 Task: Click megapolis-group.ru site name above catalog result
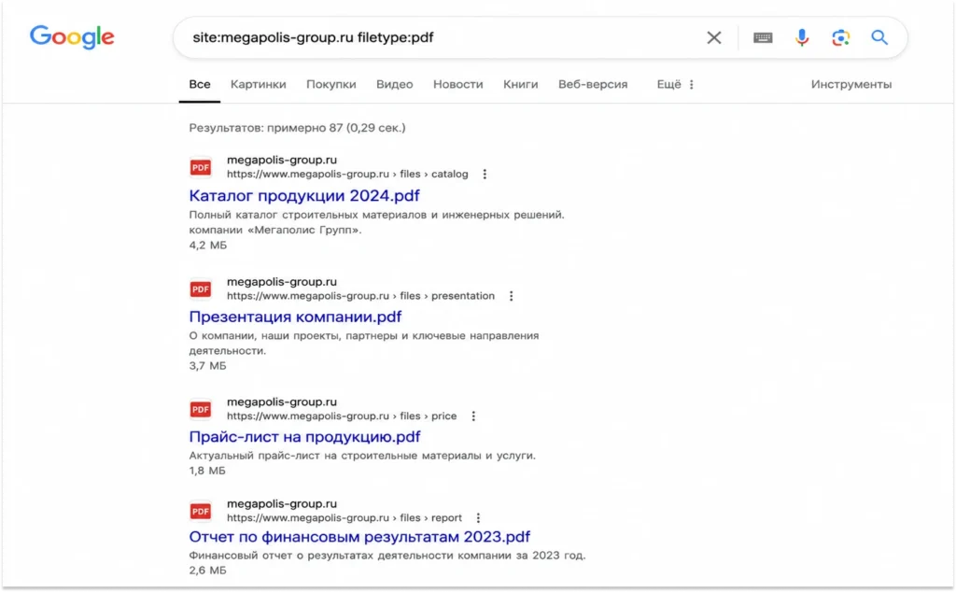tap(282, 160)
